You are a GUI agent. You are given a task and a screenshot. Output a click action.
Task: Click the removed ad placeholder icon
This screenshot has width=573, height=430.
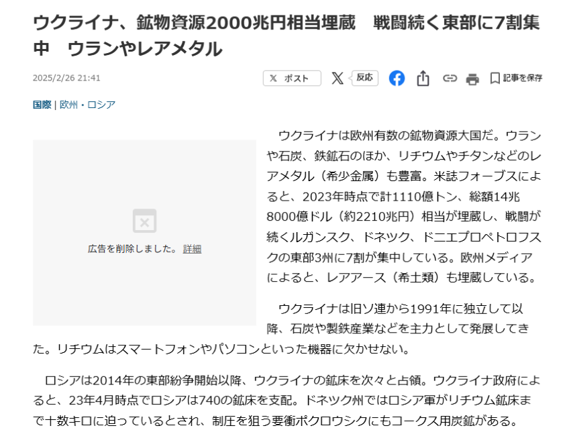tap(144, 221)
